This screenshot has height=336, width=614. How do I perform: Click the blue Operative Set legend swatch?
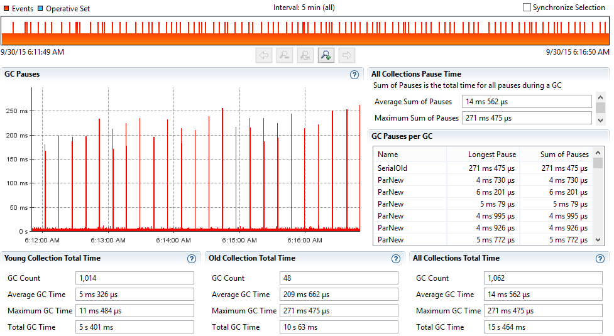[40, 8]
